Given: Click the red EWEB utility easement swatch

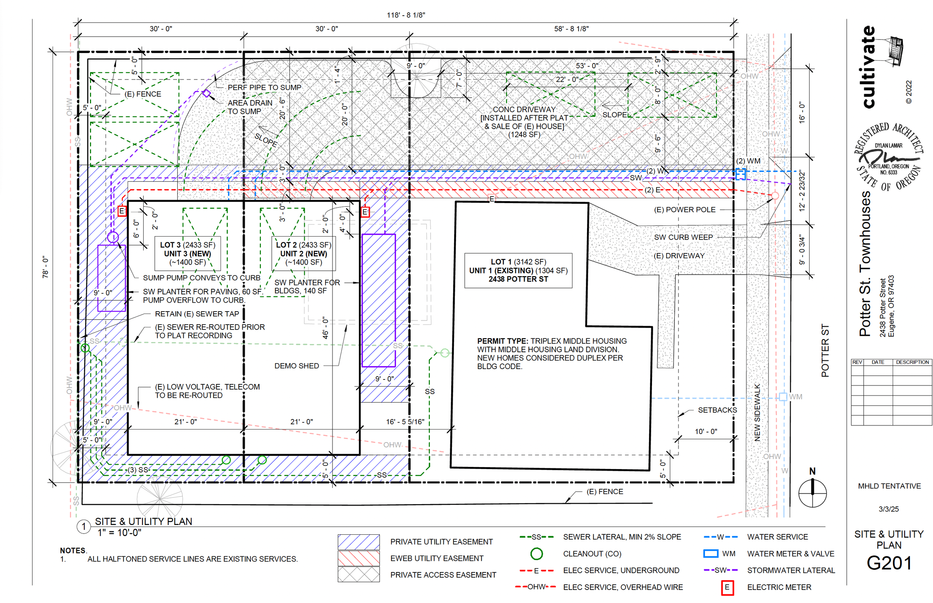Looking at the screenshot, I should tap(358, 558).
